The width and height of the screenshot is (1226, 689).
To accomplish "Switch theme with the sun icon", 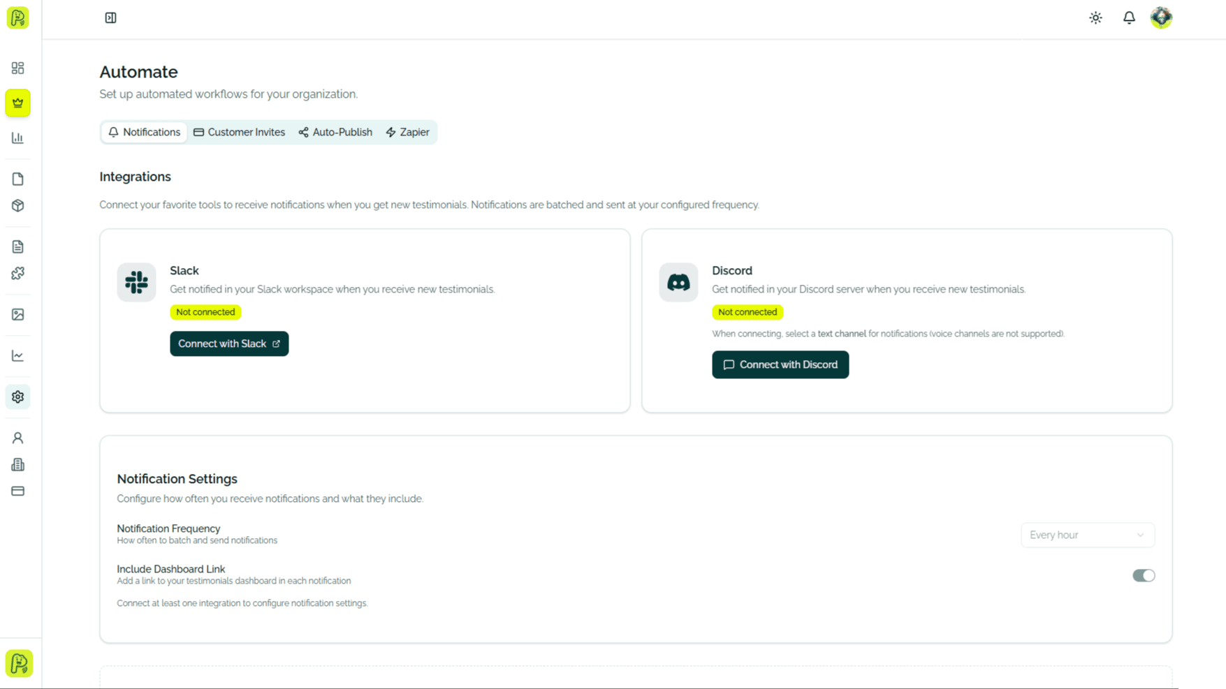I will tap(1095, 18).
